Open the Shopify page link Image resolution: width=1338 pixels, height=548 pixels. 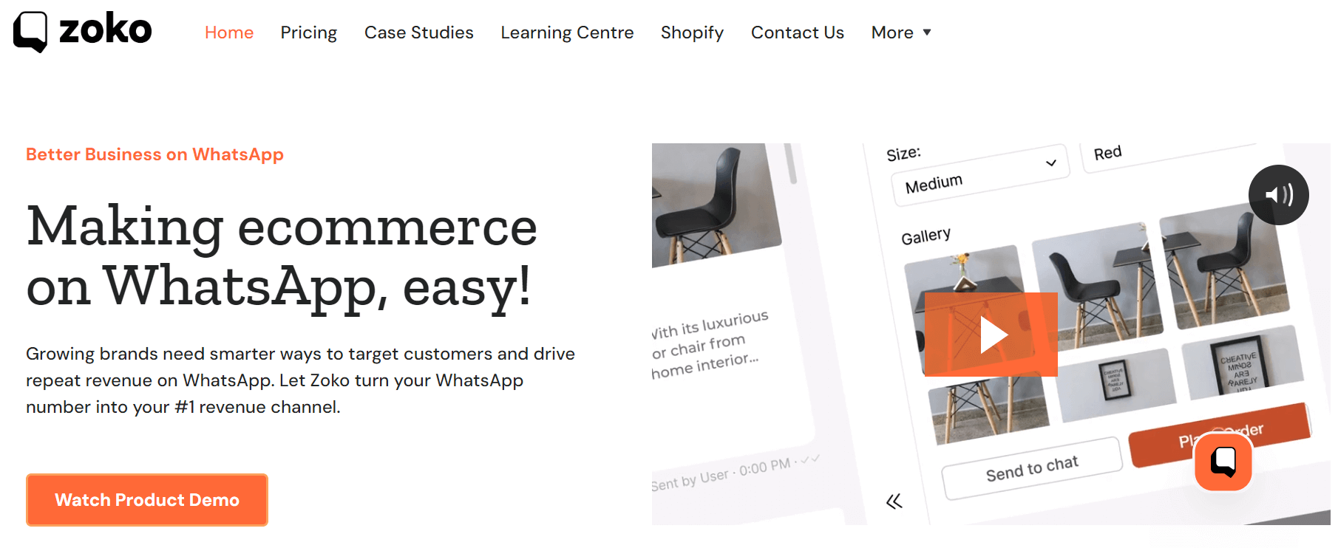click(x=692, y=32)
